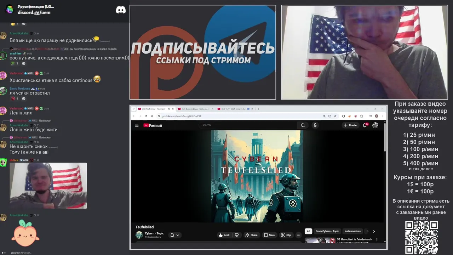453x255 pixels.
Task: Open options for SS Marschiert suggested video
Action: pos(377,240)
